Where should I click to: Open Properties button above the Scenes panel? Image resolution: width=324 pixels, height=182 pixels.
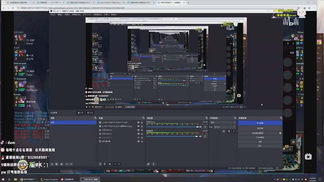[80, 113]
